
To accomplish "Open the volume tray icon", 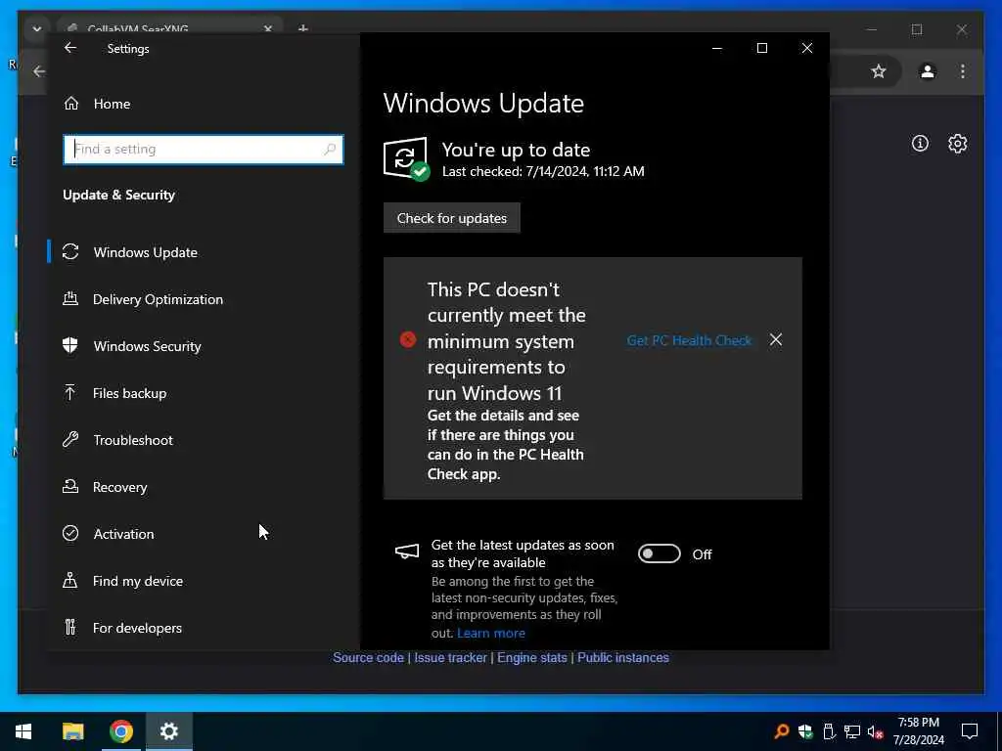I will [875, 731].
